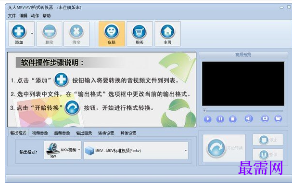Click the 开始转换 (Start convert) button
Viewport: 292px width, 183px height.
(224, 148)
